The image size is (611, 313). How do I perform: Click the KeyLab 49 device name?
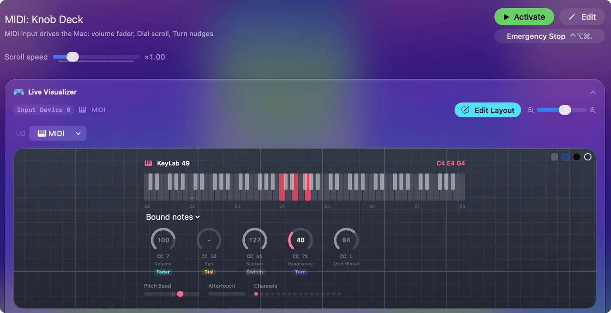click(173, 163)
